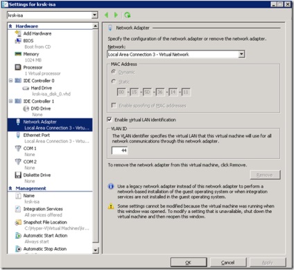Select the "Always start" text
This screenshot has width=294, height=270.
(37, 242)
